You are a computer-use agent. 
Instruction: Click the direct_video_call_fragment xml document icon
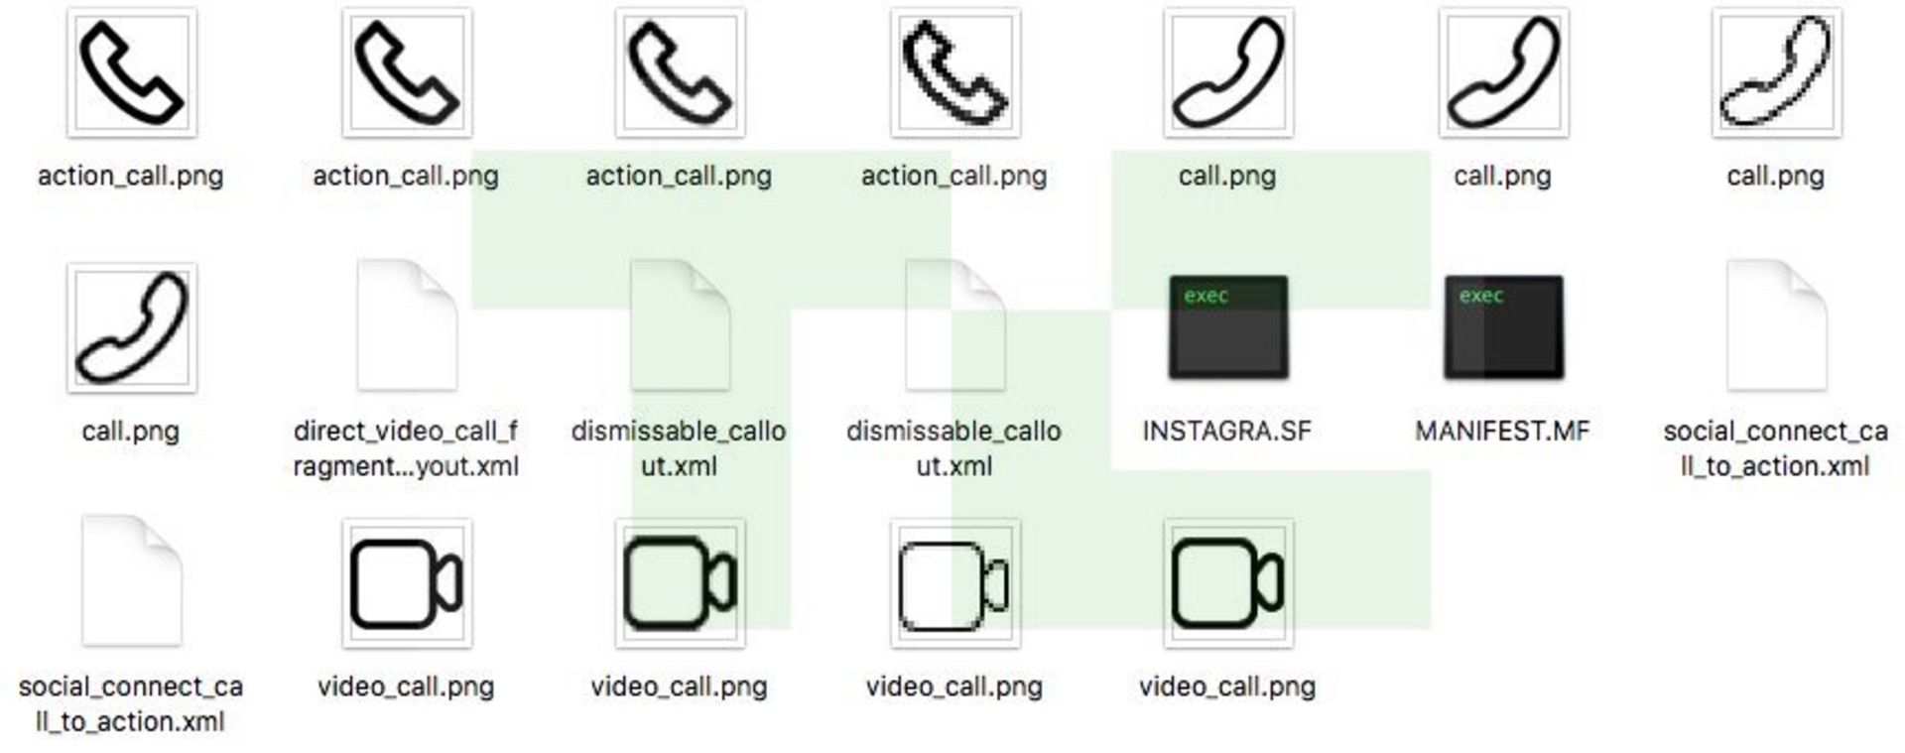coord(407,325)
